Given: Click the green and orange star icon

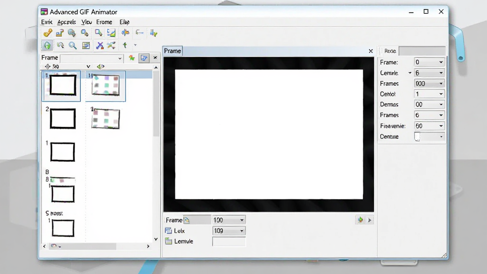Looking at the screenshot, I should (132, 58).
